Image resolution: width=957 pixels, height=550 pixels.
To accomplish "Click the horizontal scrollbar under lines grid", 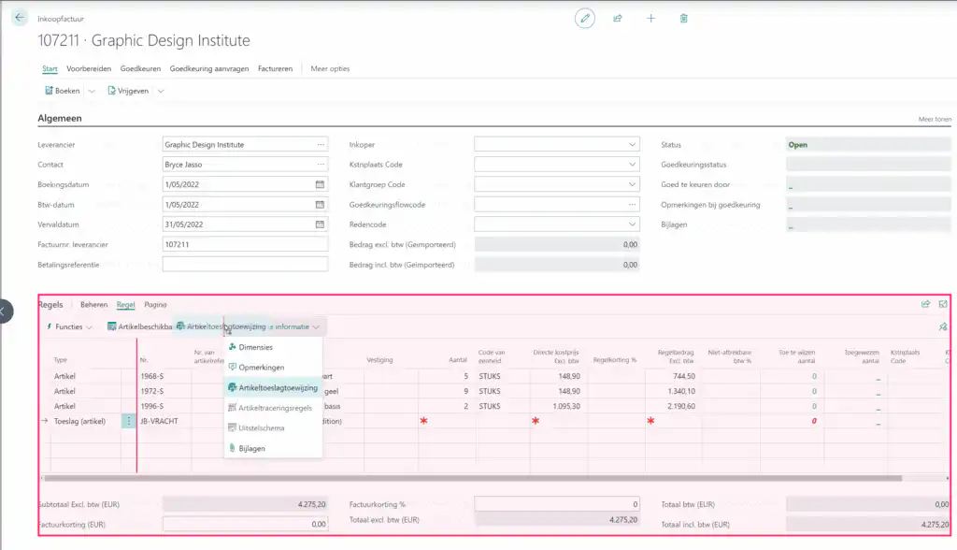I will [467, 478].
